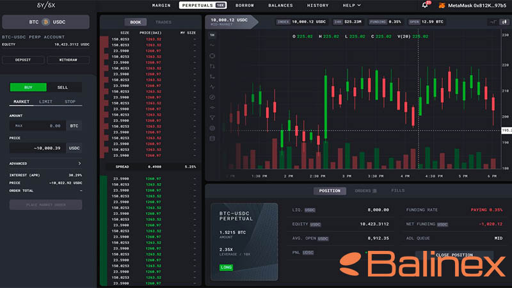The width and height of the screenshot is (512, 288).
Task: Go to the Margin tab
Action: point(161,5)
